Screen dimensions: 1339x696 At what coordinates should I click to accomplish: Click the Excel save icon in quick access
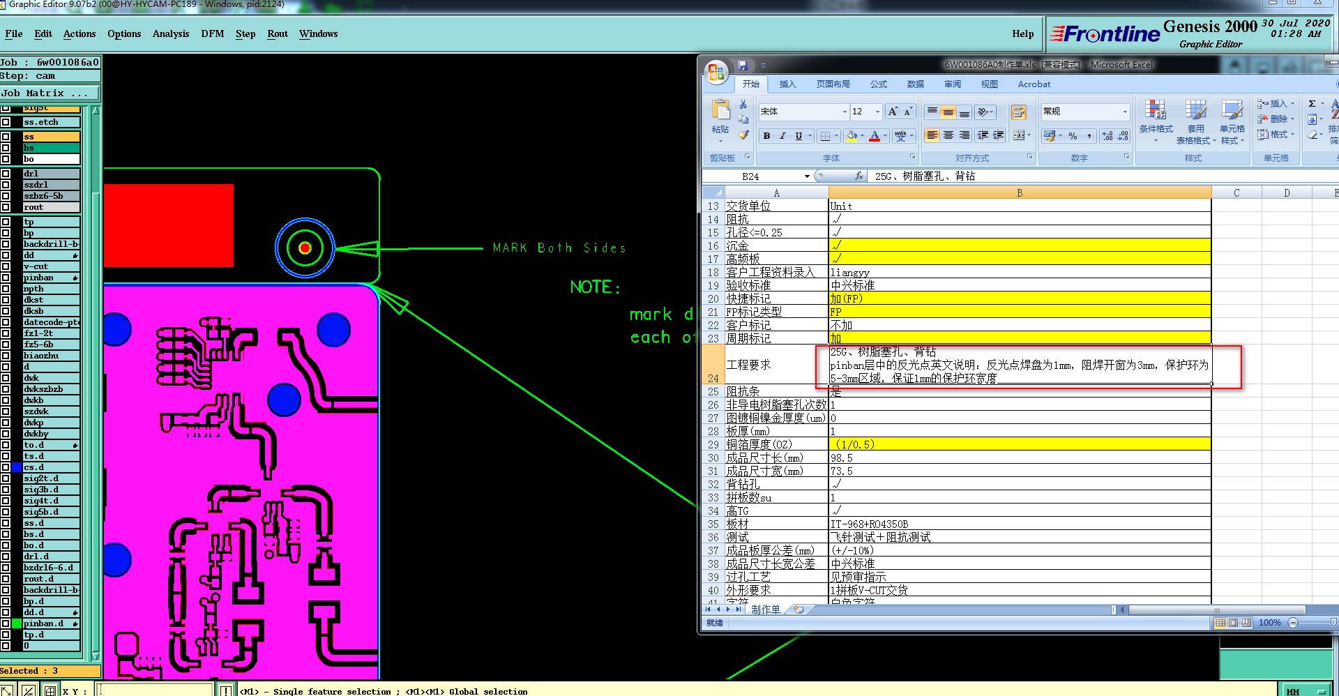[743, 65]
